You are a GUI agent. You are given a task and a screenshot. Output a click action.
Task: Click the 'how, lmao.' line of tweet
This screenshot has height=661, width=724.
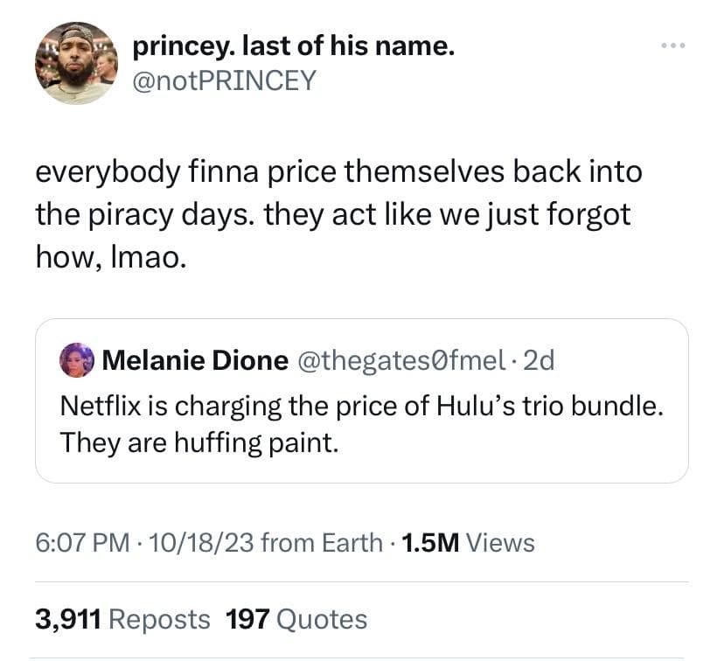click(x=110, y=258)
